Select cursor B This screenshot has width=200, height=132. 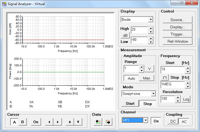(23, 122)
